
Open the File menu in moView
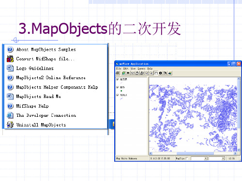(x=119, y=69)
